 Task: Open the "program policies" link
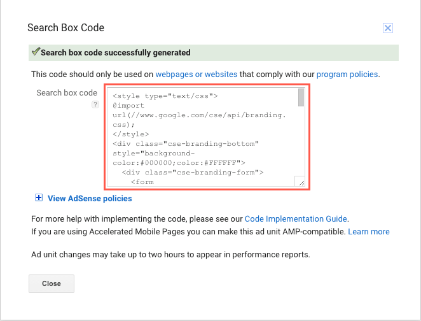[x=347, y=74]
